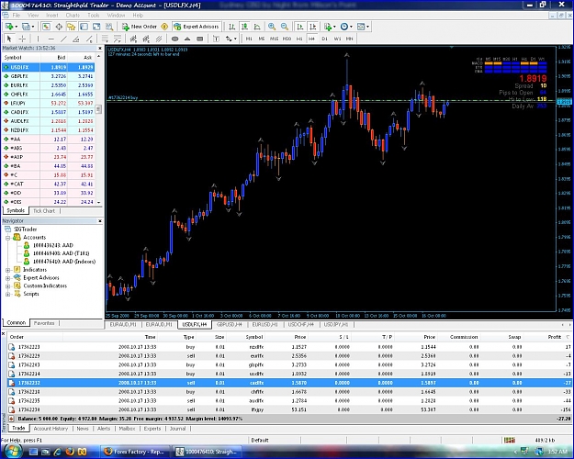Switch to GBPUSD,H4 chart tab

click(x=230, y=325)
